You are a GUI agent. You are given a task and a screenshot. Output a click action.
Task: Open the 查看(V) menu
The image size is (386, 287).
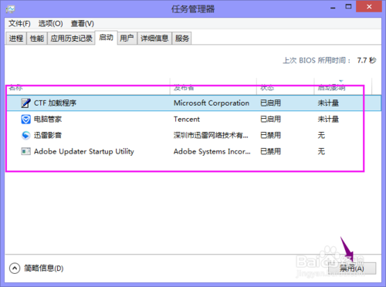(x=83, y=24)
